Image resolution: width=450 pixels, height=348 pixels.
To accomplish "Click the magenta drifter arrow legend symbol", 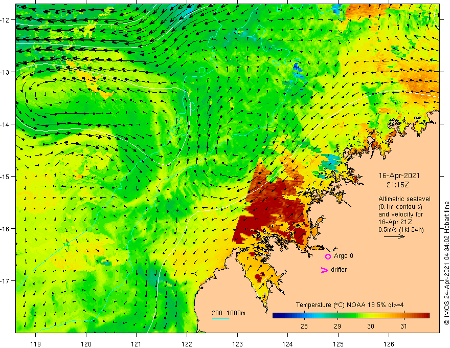I will tap(324, 270).
